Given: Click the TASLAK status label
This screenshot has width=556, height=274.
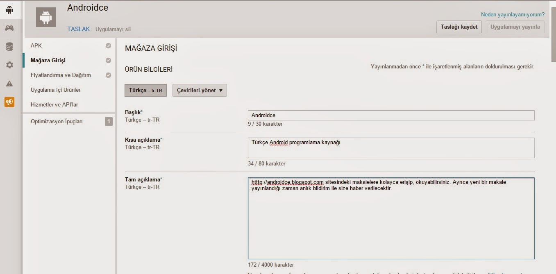Looking at the screenshot, I should 78,29.
